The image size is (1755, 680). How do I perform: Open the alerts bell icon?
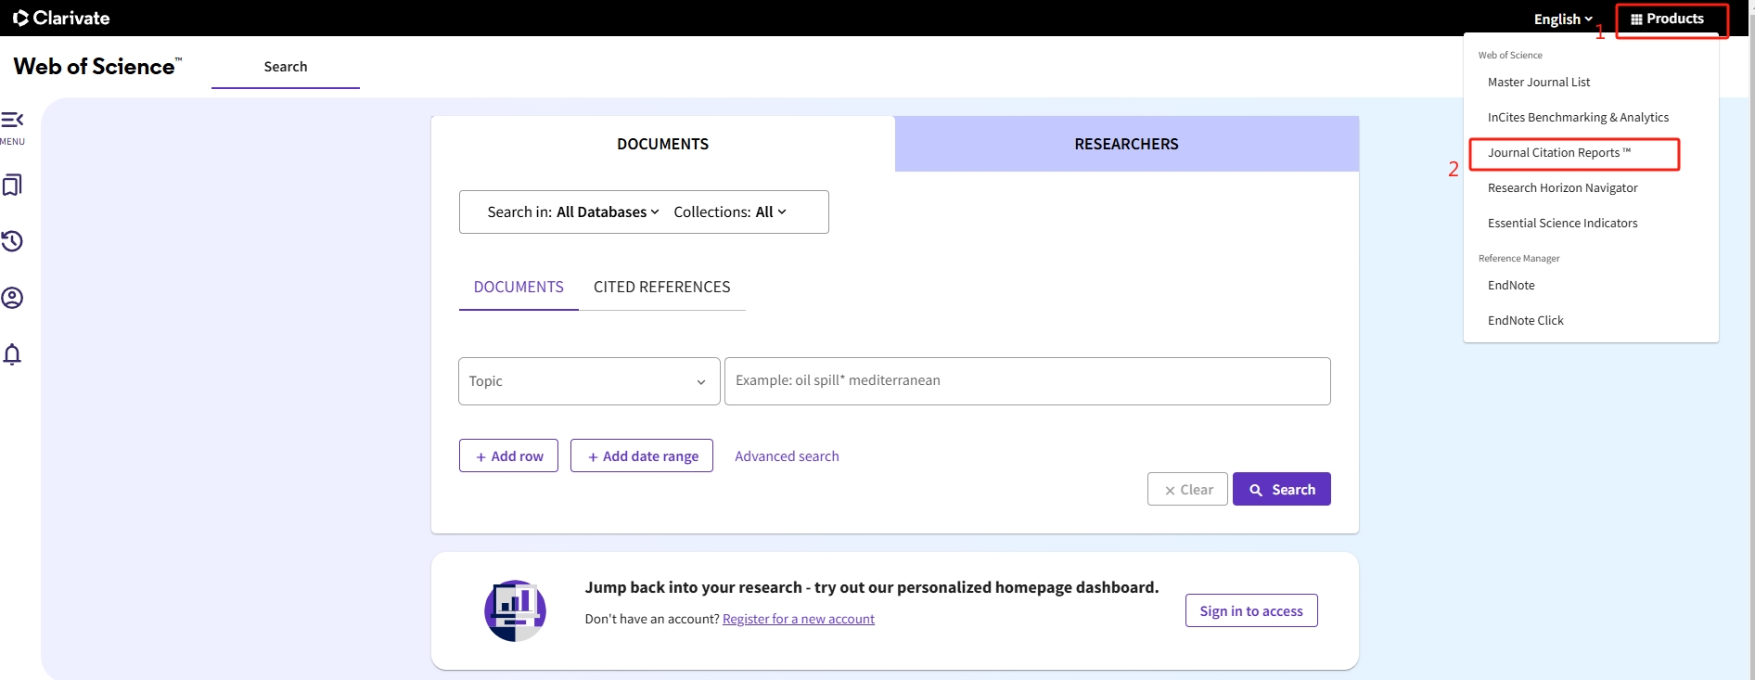pyautogui.click(x=12, y=354)
